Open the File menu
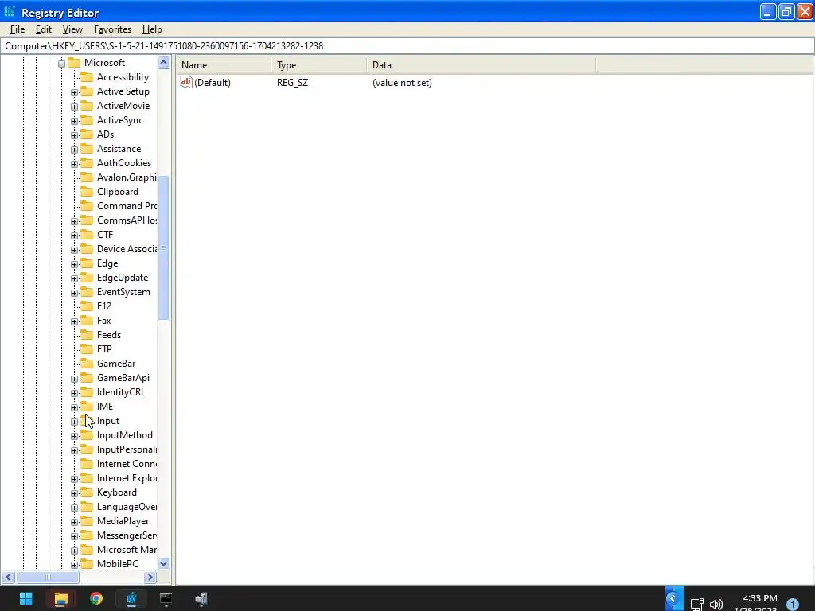Viewport: 815px width, 611px height. [x=18, y=29]
